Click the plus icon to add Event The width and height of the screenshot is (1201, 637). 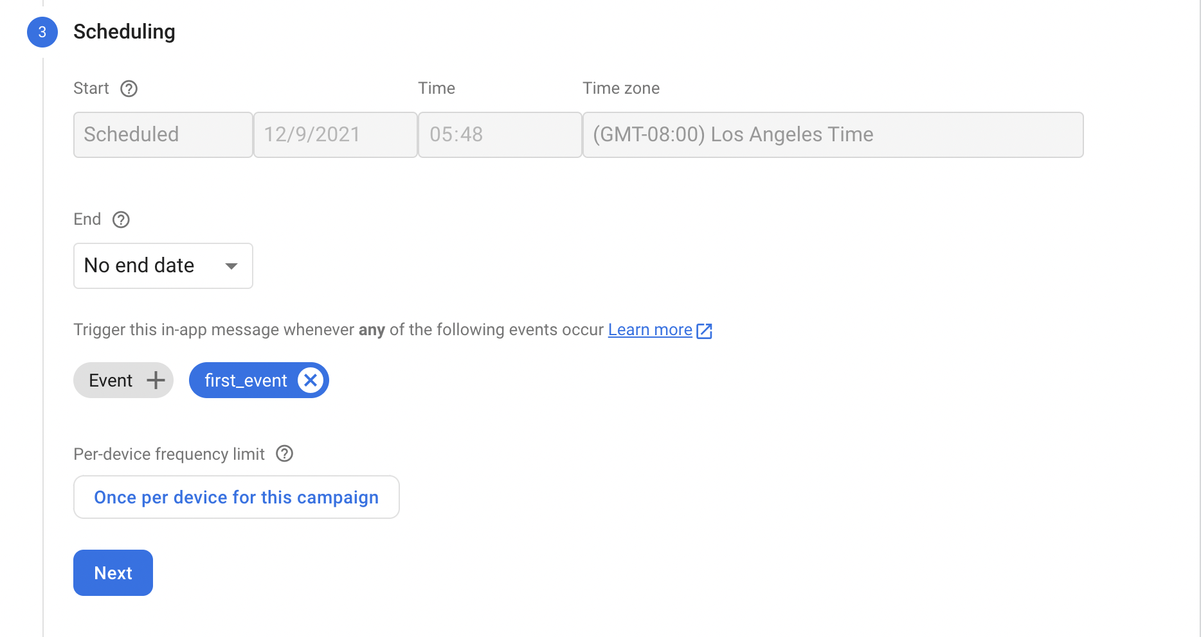tap(156, 380)
